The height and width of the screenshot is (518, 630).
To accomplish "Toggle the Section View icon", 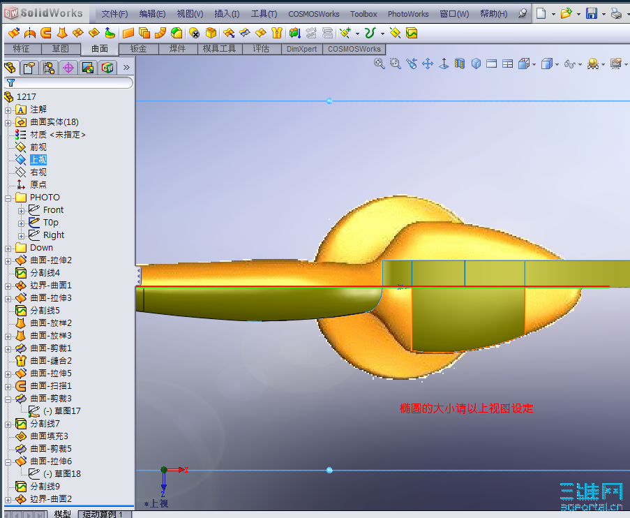I will tap(460, 64).
